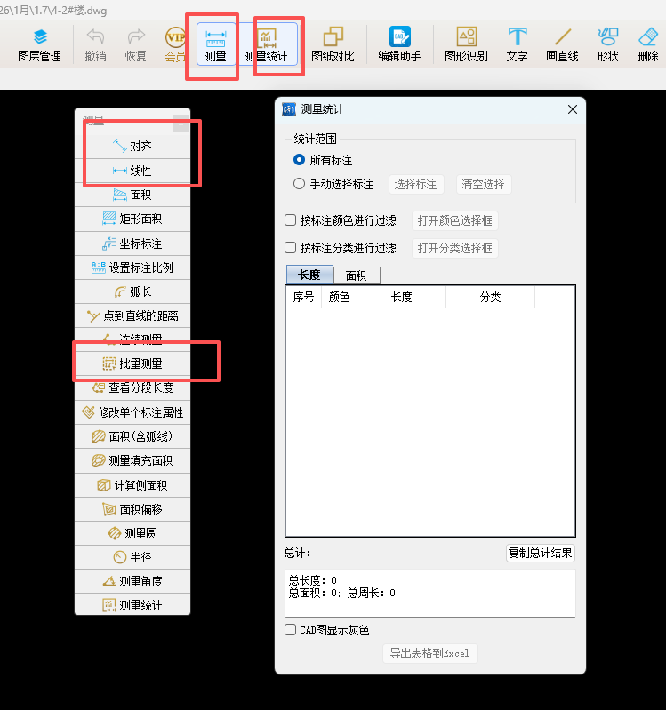Viewport: 666px width, 710px height.
Task: Switch to the 长度 tab
Action: tap(309, 275)
